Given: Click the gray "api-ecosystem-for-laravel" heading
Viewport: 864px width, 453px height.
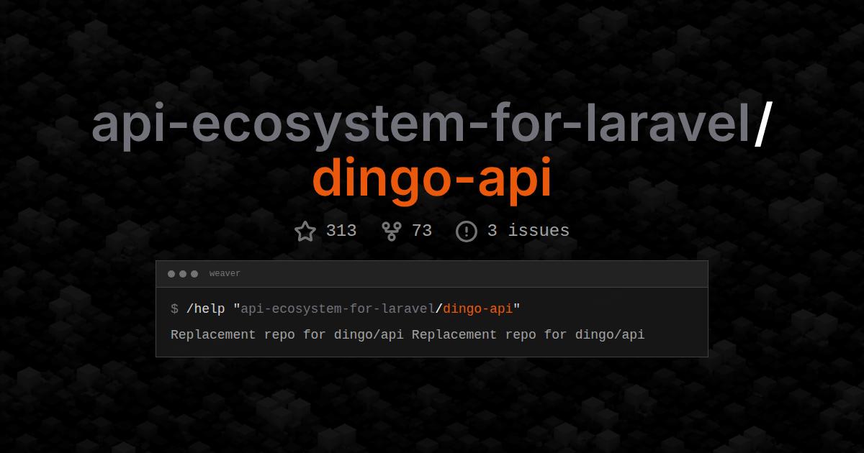Looking at the screenshot, I should point(422,125).
